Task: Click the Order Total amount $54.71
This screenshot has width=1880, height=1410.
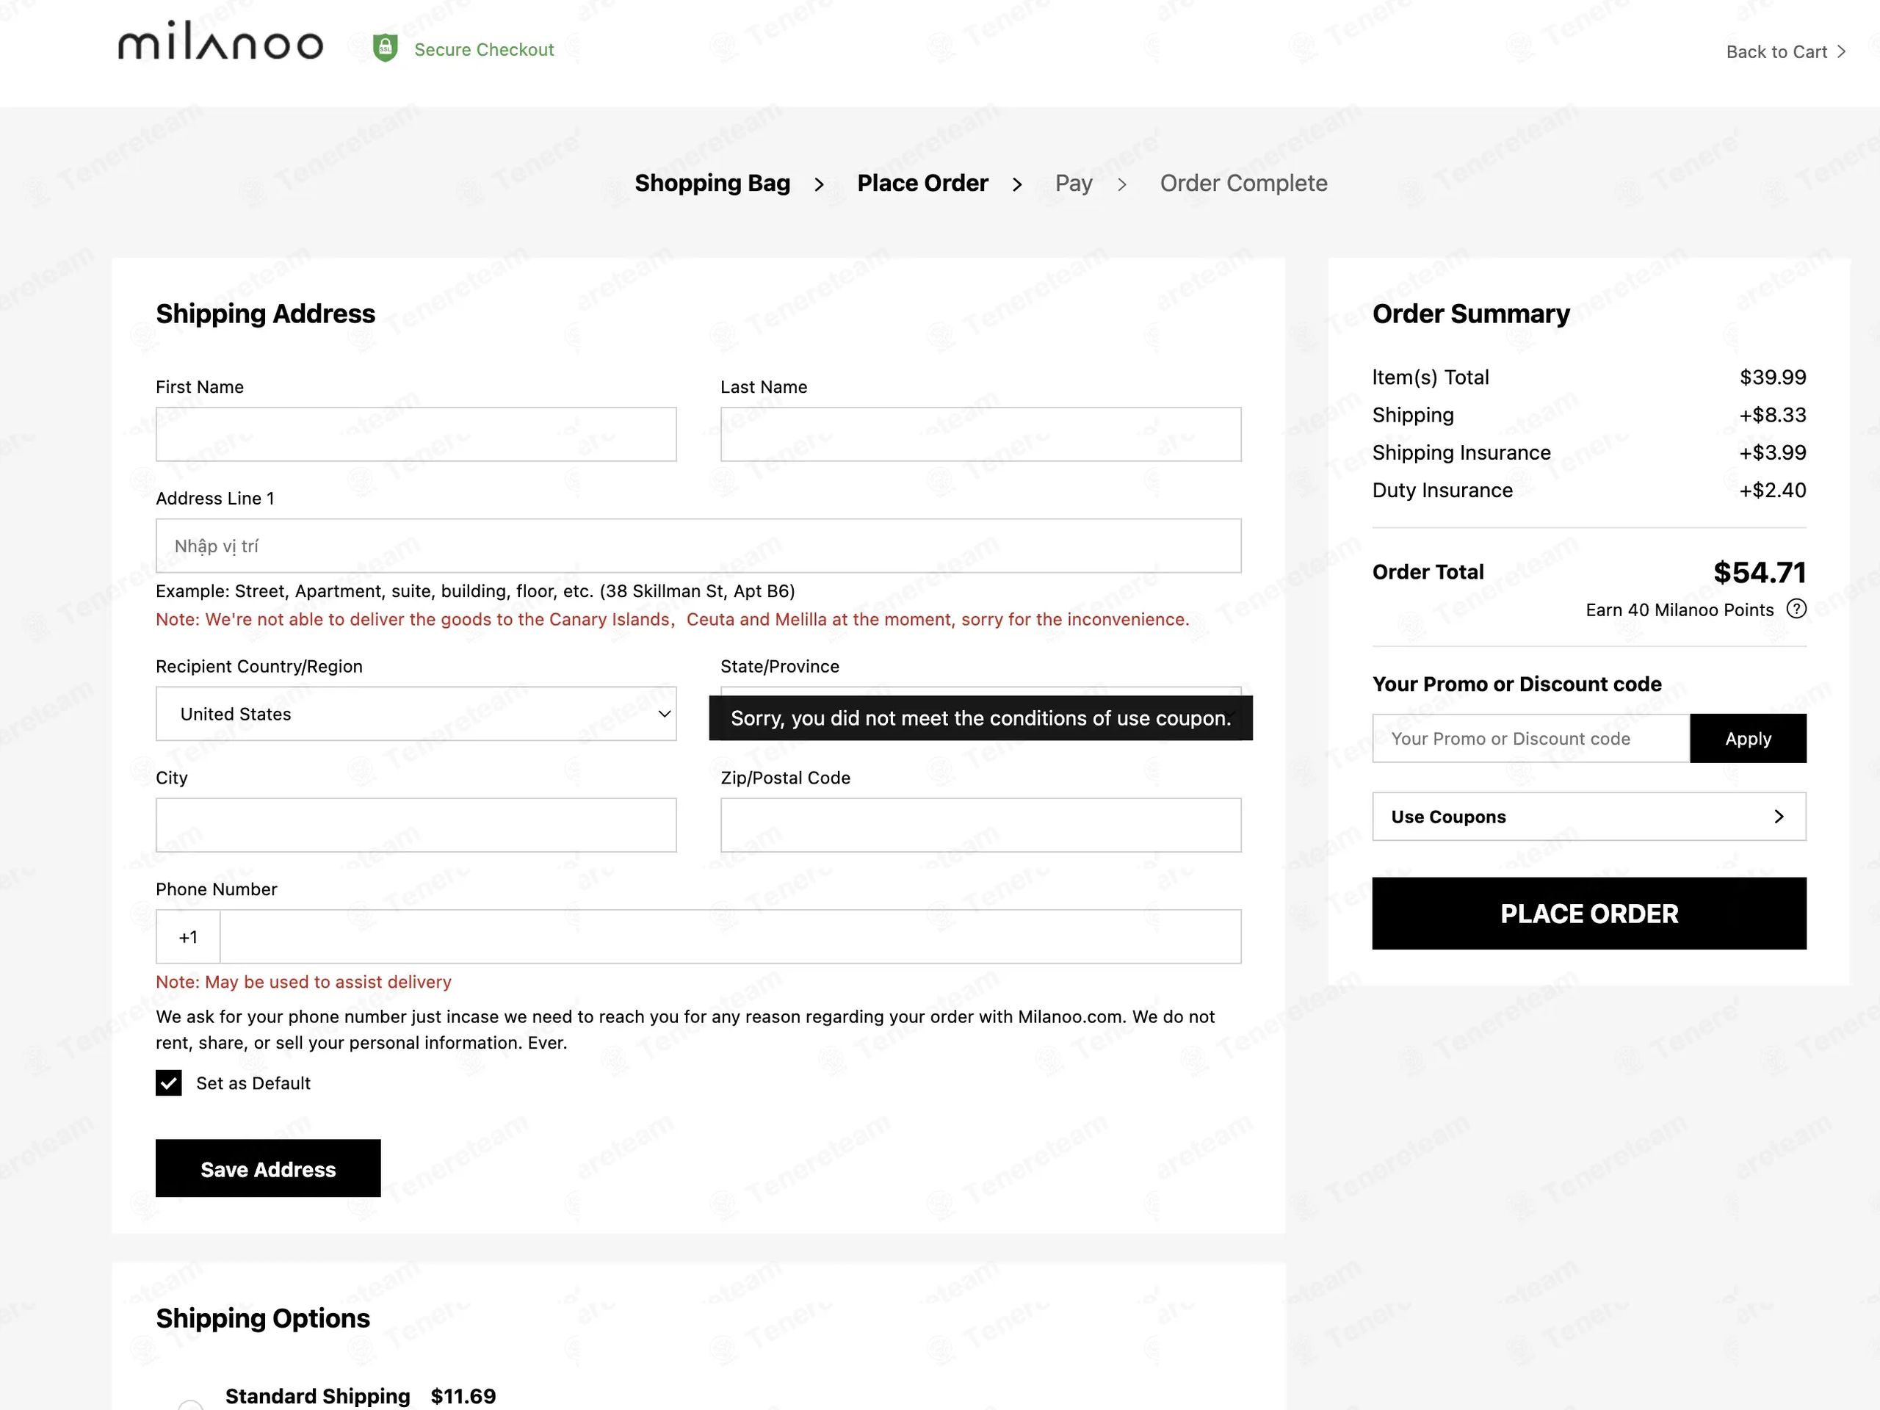Action: pyautogui.click(x=1760, y=573)
